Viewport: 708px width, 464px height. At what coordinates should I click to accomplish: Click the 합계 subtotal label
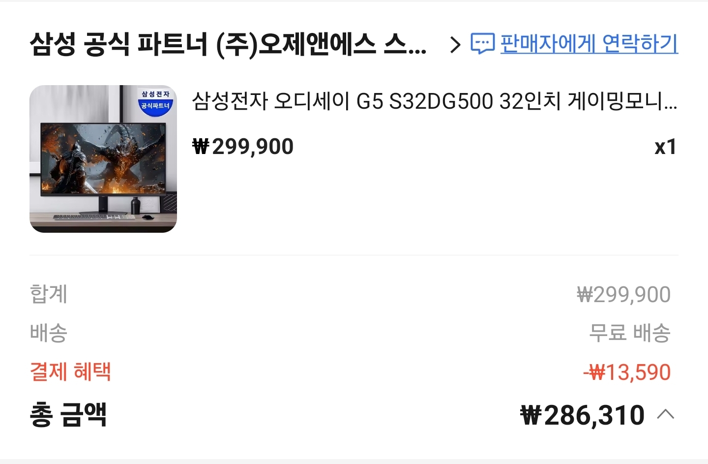(48, 294)
